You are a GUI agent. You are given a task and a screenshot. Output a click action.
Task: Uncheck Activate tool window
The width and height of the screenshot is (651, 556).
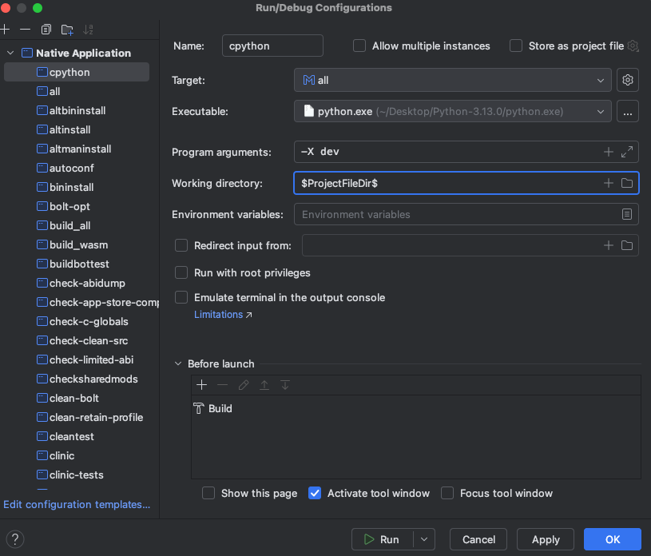tap(315, 494)
